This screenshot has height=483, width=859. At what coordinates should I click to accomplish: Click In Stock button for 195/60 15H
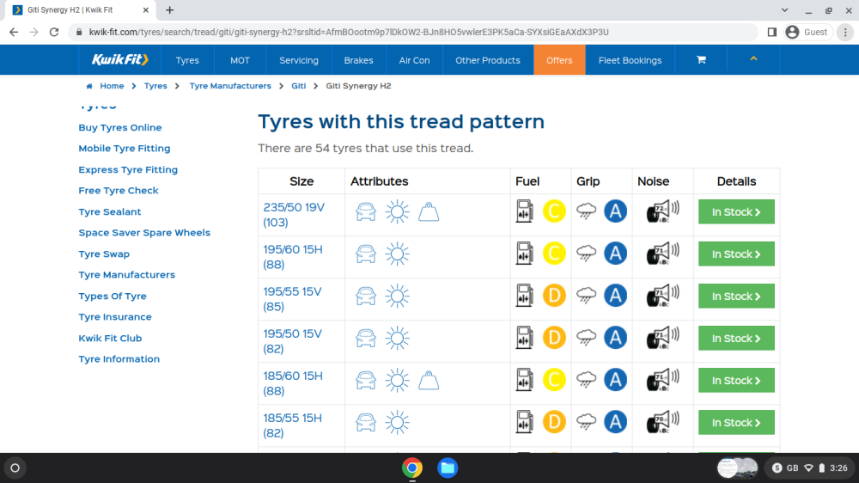pos(736,254)
